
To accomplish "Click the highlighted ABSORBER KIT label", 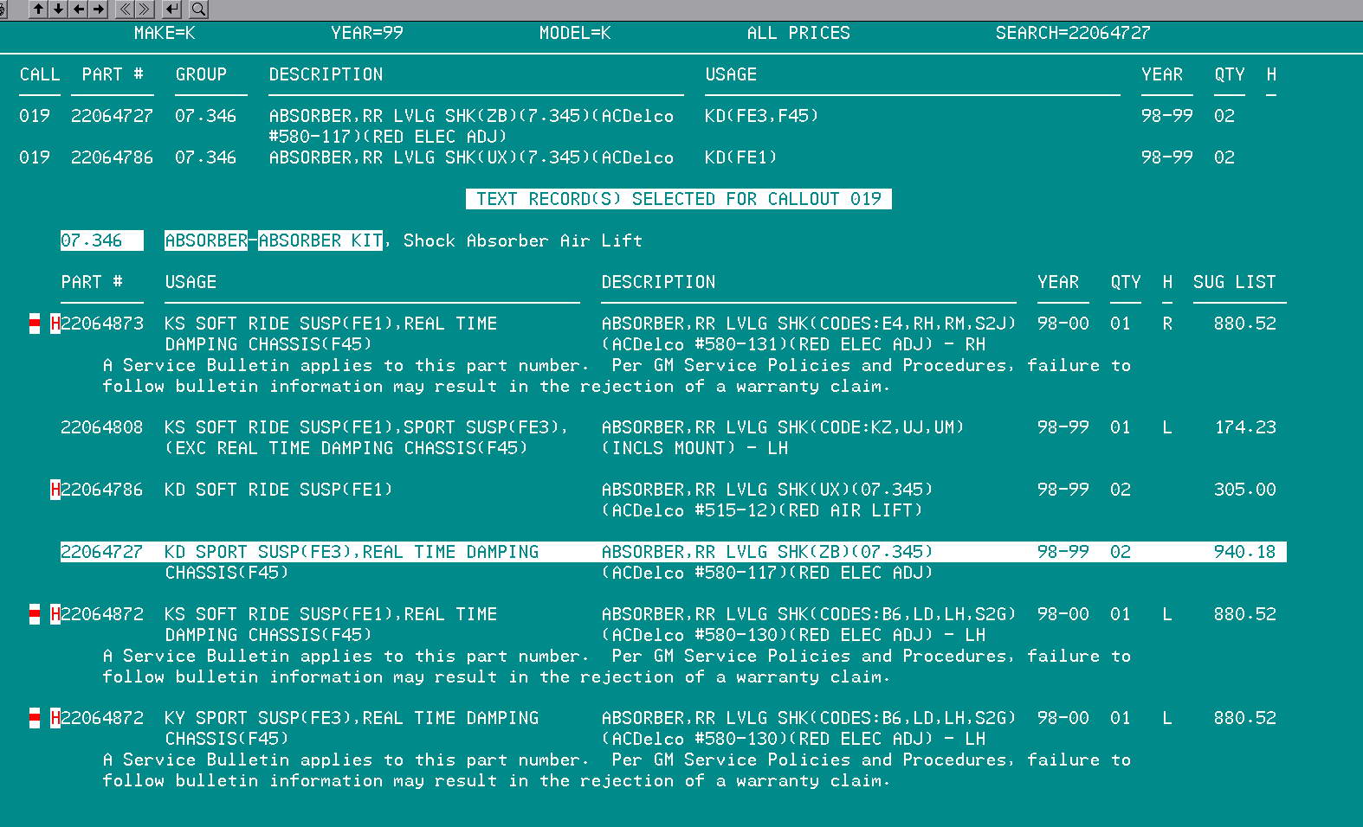I will [320, 240].
